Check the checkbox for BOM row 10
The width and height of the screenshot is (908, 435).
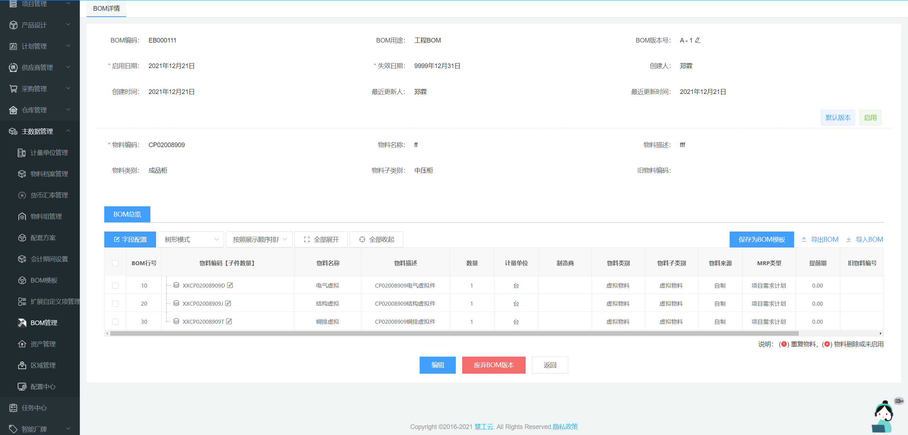pos(115,286)
